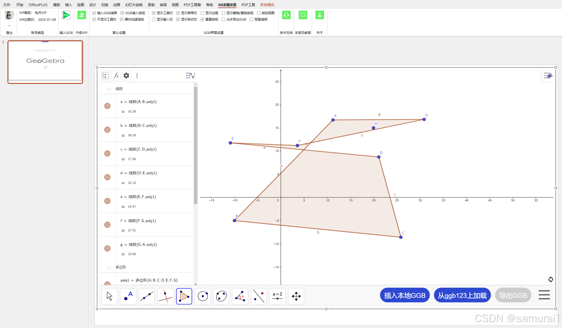Open algebra view settings gear
This screenshot has width=562, height=328.
point(126,76)
